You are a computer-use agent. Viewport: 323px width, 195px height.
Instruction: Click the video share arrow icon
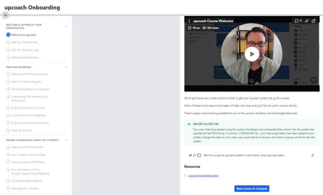click(x=307, y=21)
